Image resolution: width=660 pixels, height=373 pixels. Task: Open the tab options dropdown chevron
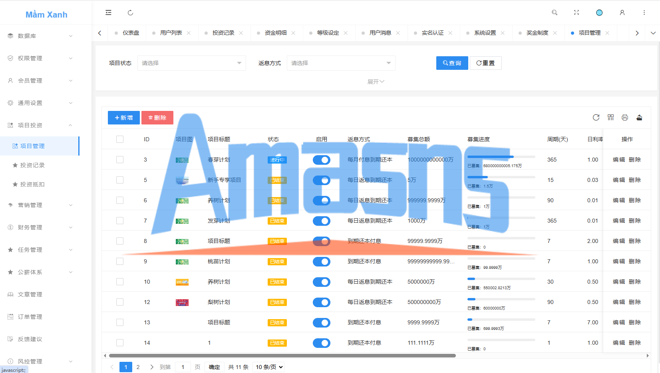[x=653, y=33]
